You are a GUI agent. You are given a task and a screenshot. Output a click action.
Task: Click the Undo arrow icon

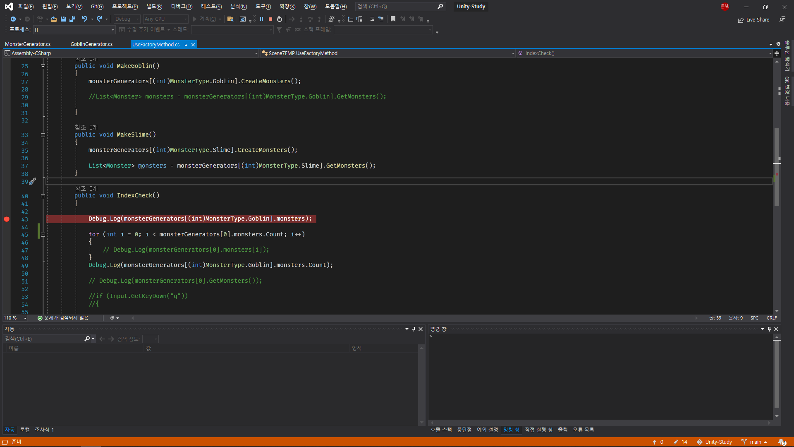point(85,19)
